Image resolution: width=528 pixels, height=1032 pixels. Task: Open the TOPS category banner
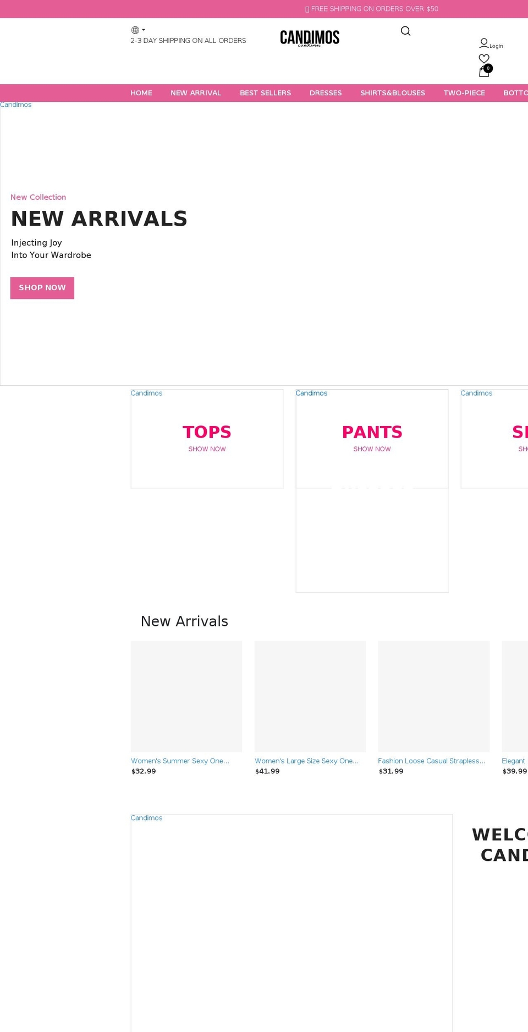coord(207,439)
